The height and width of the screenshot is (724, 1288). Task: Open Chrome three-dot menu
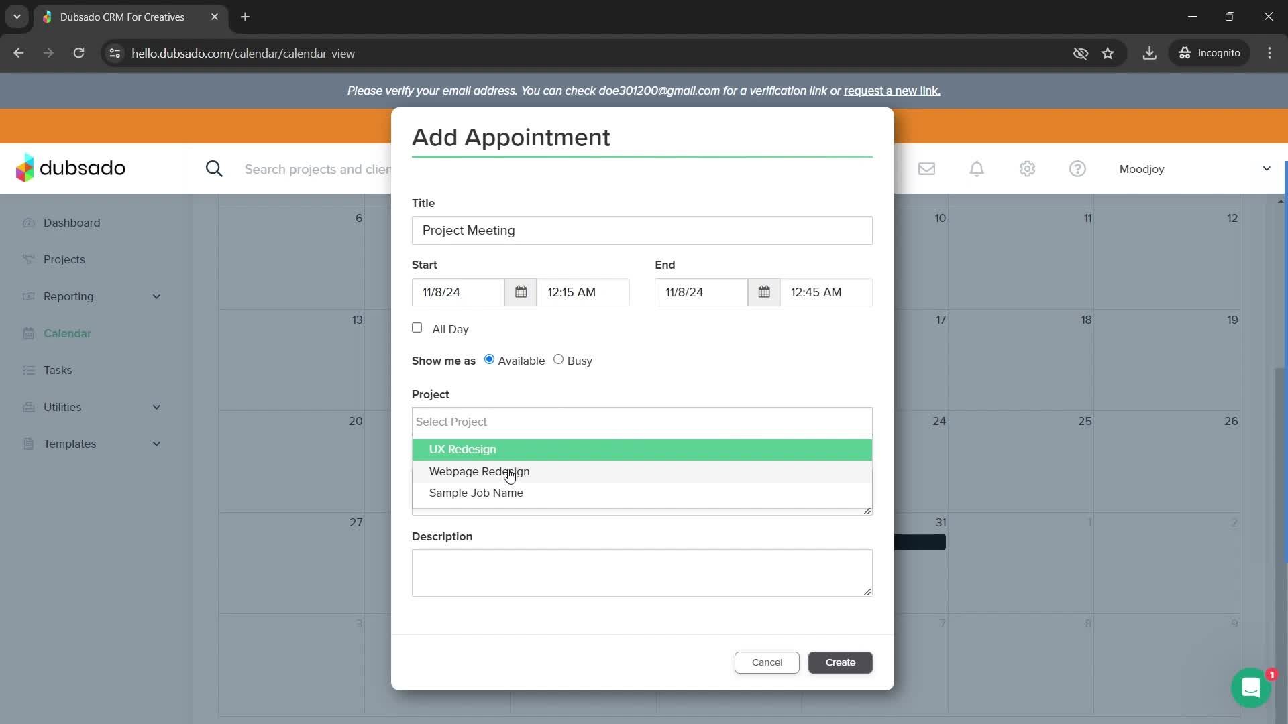(x=1269, y=53)
